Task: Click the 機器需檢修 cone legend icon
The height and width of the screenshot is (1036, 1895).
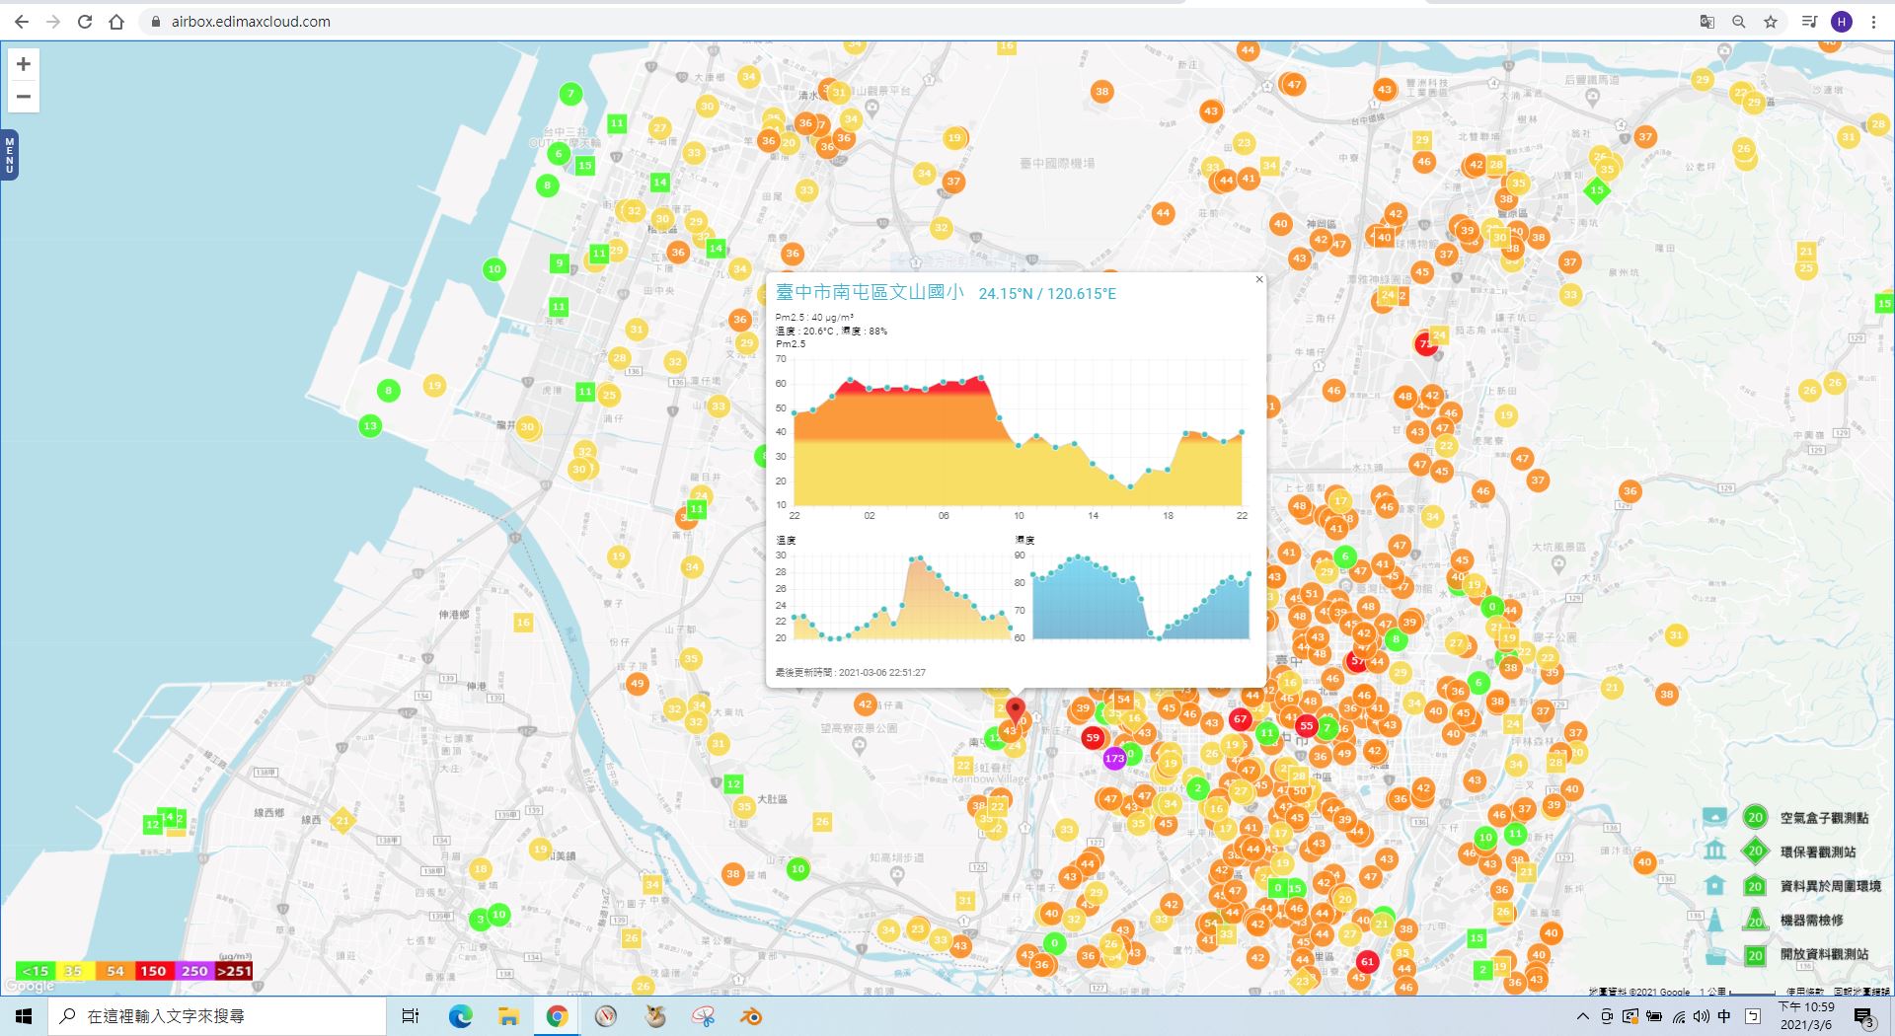Action: click(1715, 920)
